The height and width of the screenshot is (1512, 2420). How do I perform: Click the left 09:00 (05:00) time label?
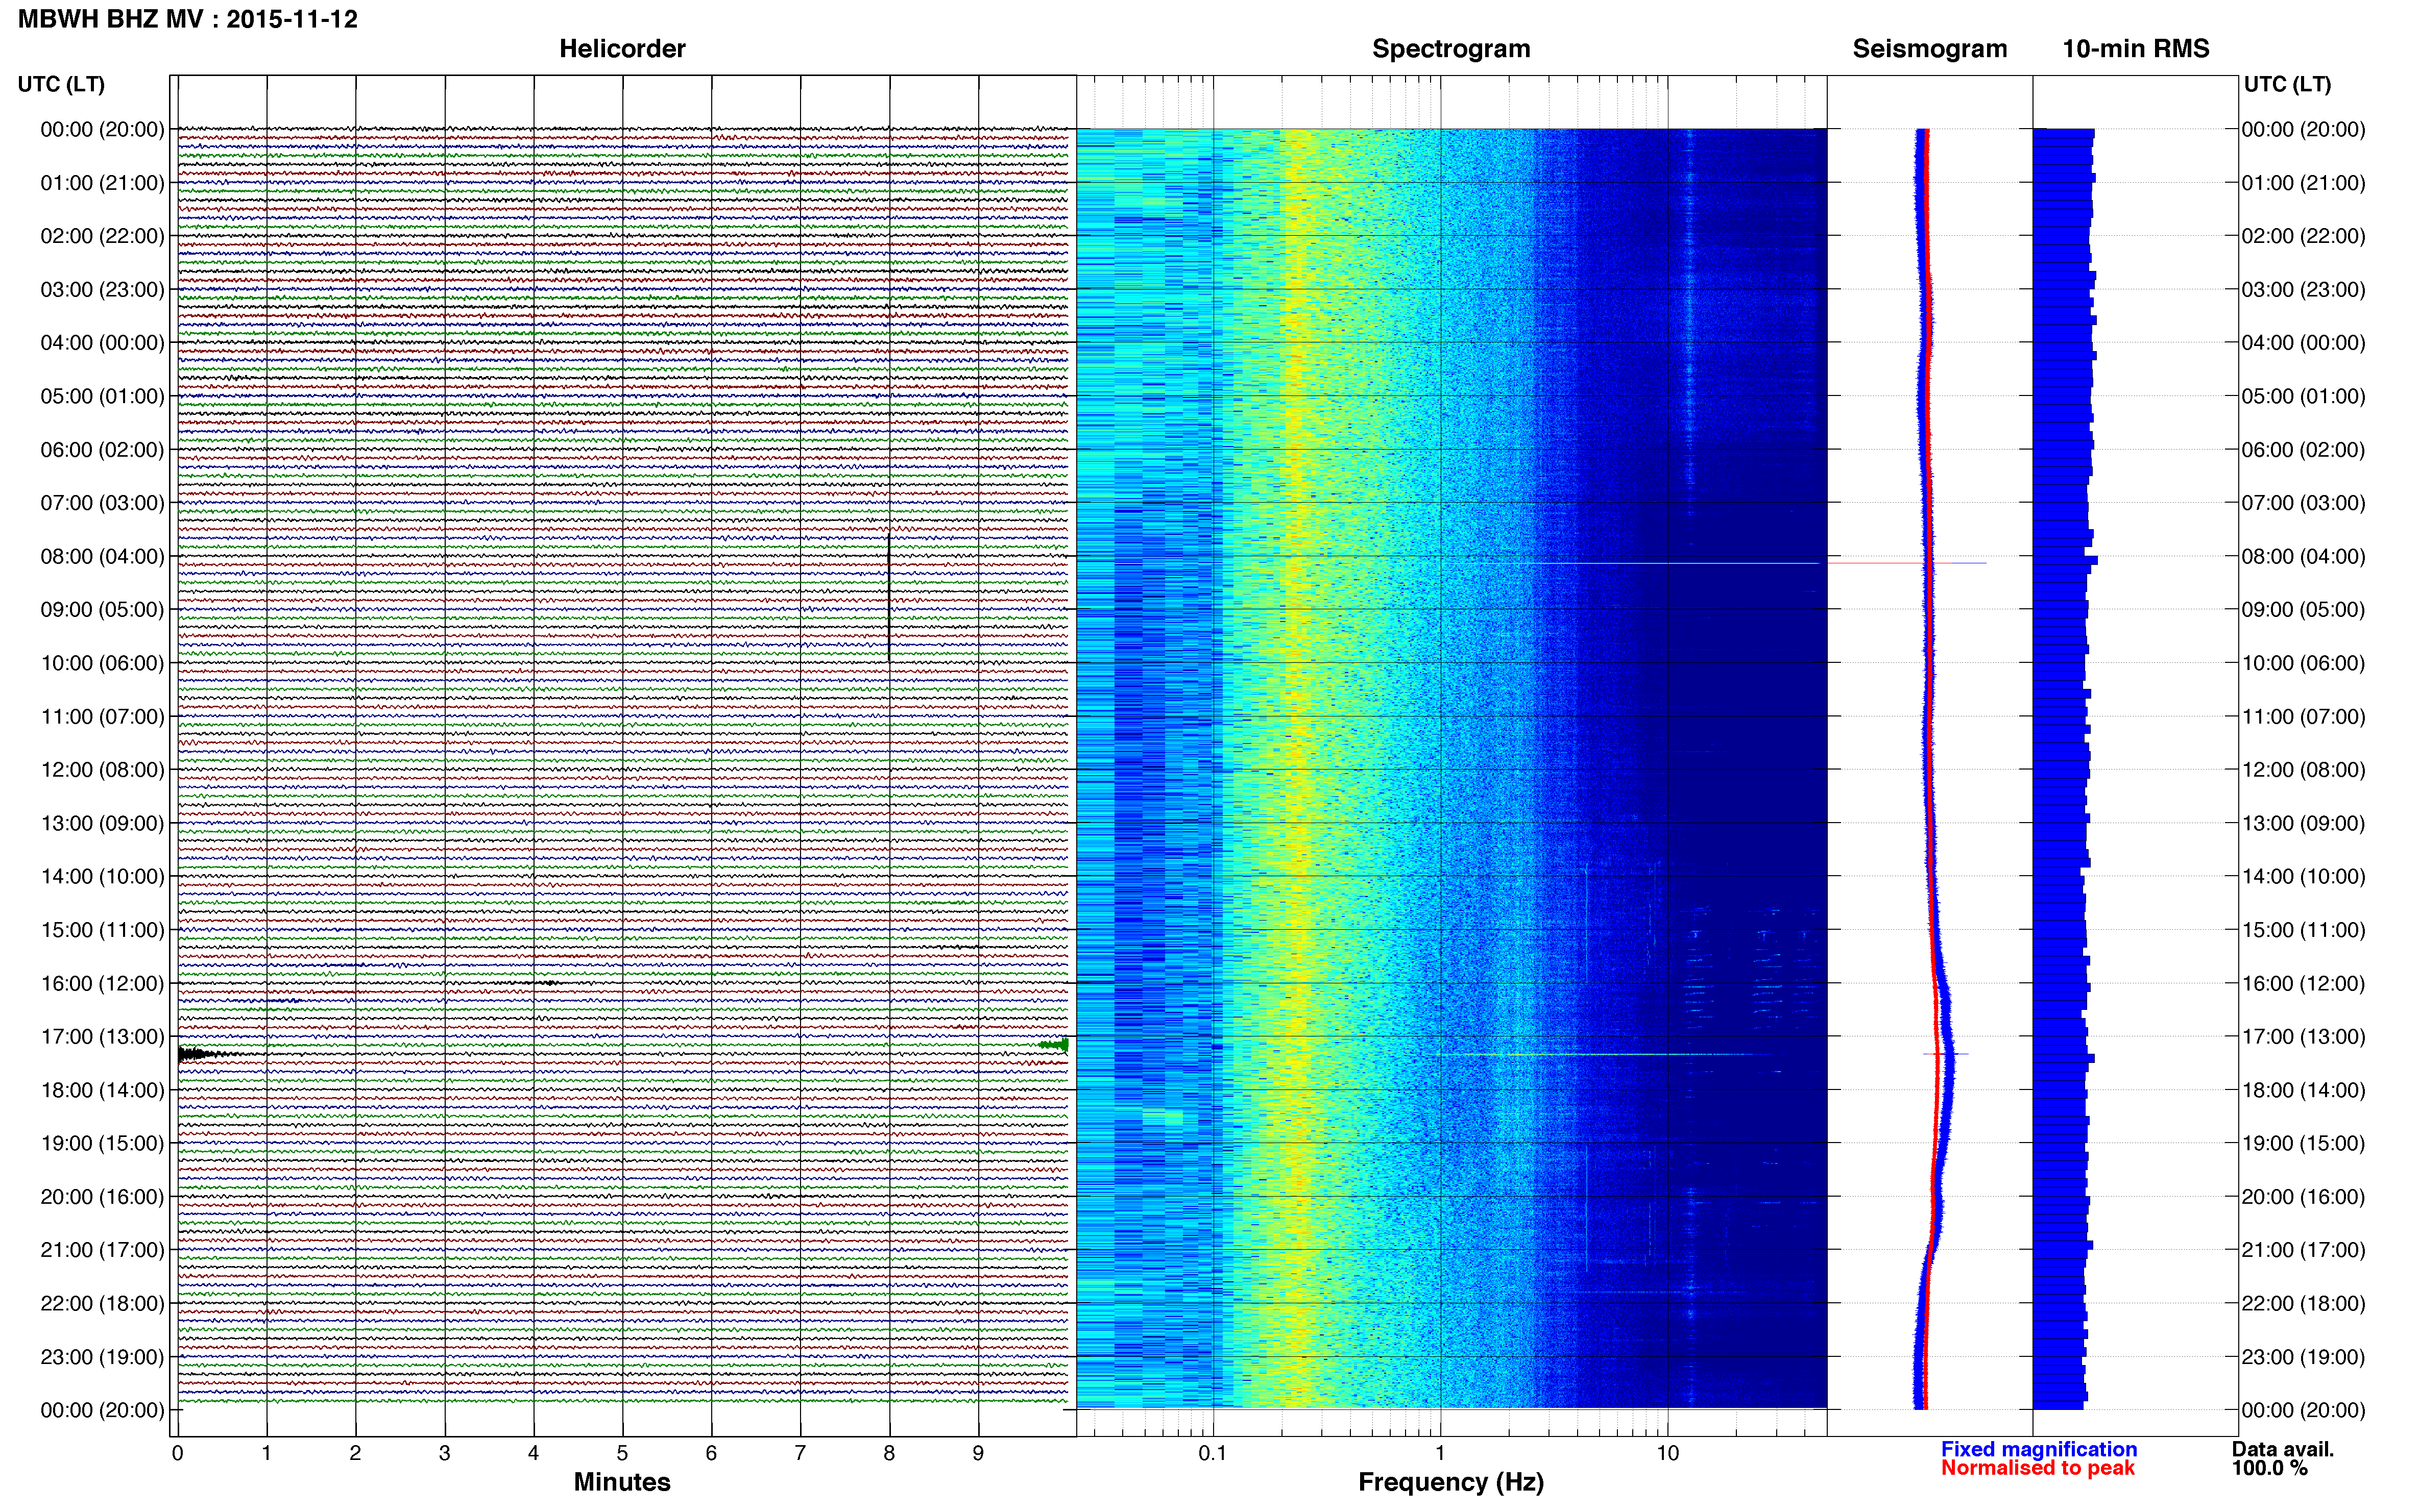(102, 609)
